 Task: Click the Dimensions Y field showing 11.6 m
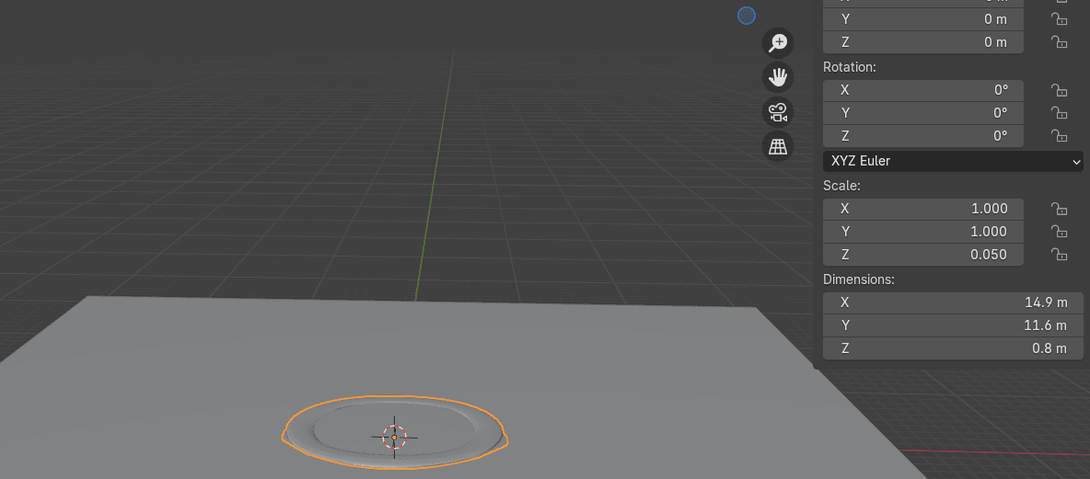[x=953, y=325]
